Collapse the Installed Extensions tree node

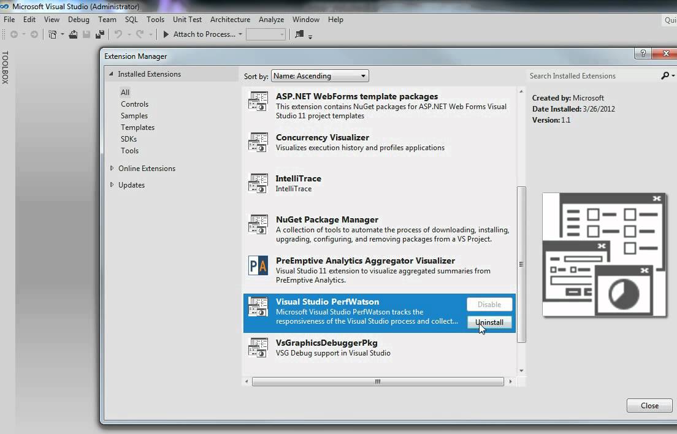coord(111,74)
